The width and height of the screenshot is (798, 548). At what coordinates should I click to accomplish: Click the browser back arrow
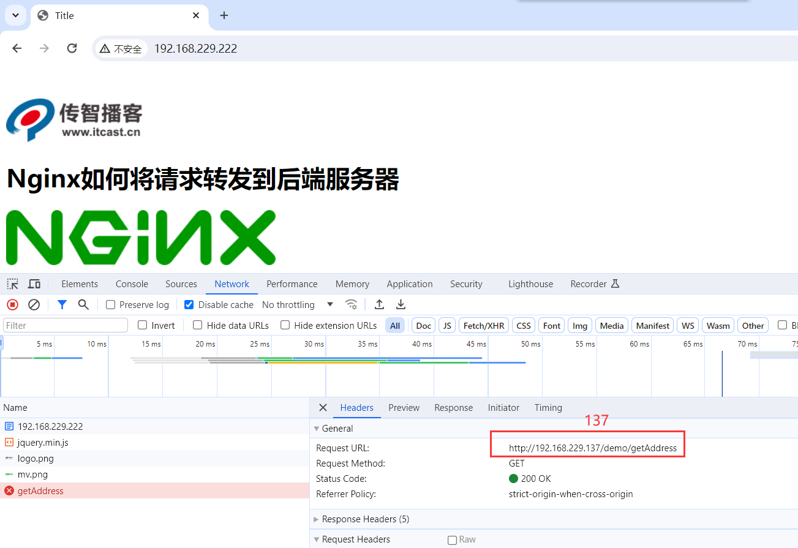(17, 48)
